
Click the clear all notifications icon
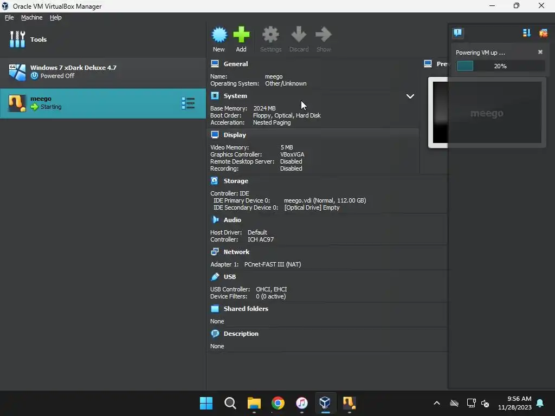543,33
